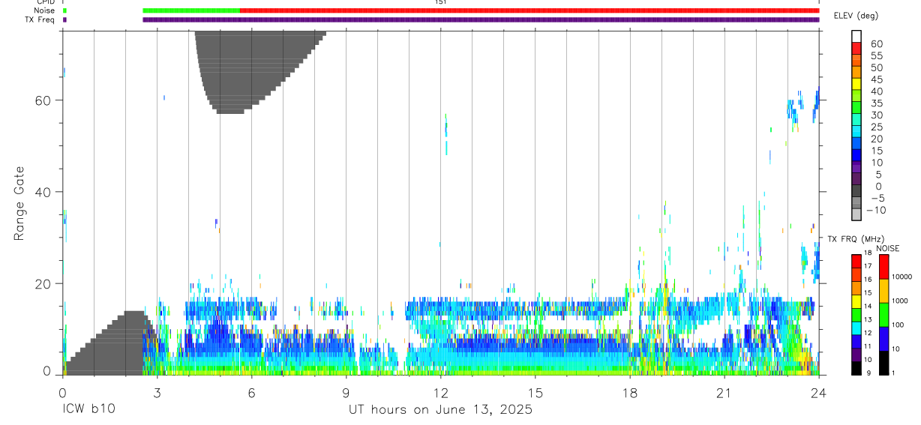Click the white top swatch of elevation scale
This screenshot has height=425, width=921.
(x=856, y=36)
